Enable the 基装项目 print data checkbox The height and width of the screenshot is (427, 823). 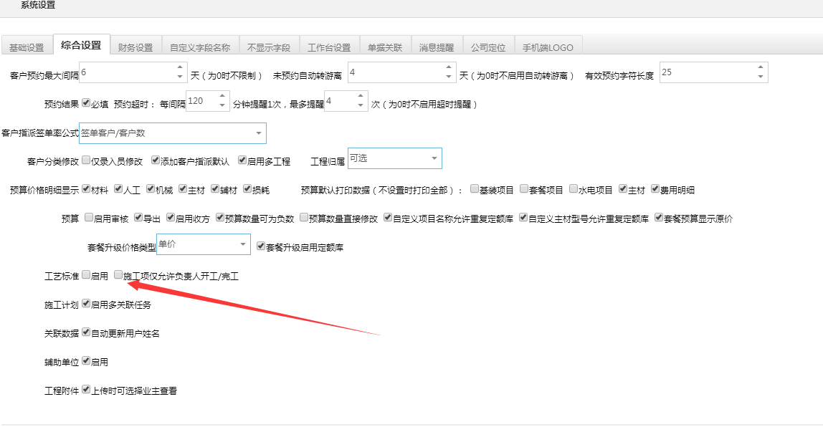(x=474, y=187)
